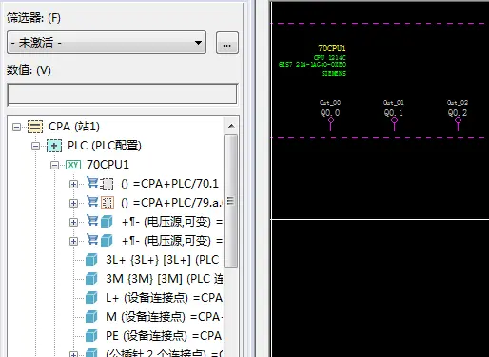Image resolution: width=489 pixels, height=357 pixels.
Task: Collapse the PLC (PLC配置) node
Action: click(35, 146)
